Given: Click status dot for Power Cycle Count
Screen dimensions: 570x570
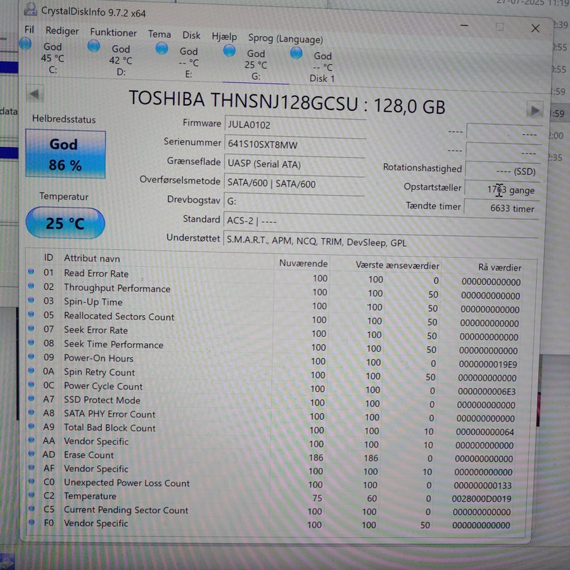Looking at the screenshot, I should pos(31,384).
